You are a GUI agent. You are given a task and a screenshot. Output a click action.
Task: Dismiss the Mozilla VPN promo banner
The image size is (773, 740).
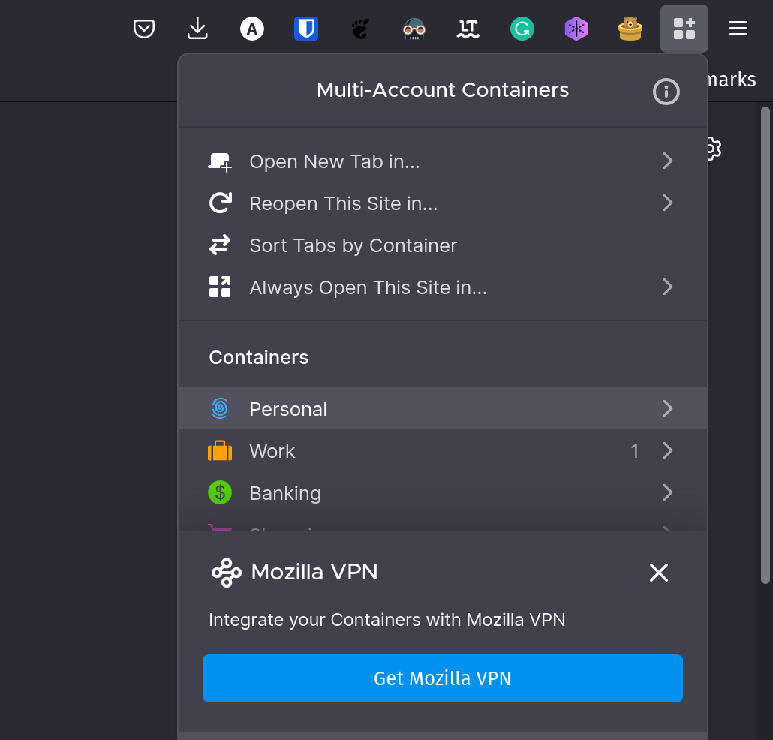pos(658,573)
